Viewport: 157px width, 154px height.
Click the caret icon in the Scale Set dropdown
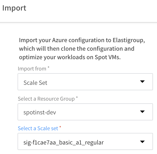tap(142, 82)
